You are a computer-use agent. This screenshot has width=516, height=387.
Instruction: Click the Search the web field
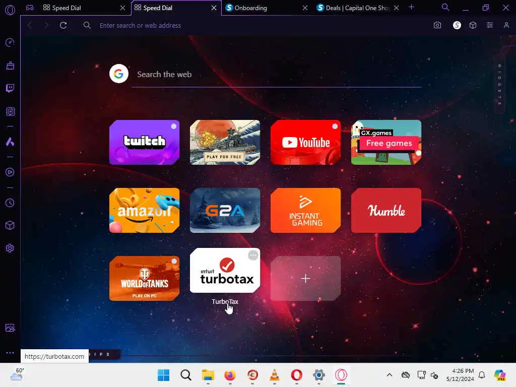[277, 75]
